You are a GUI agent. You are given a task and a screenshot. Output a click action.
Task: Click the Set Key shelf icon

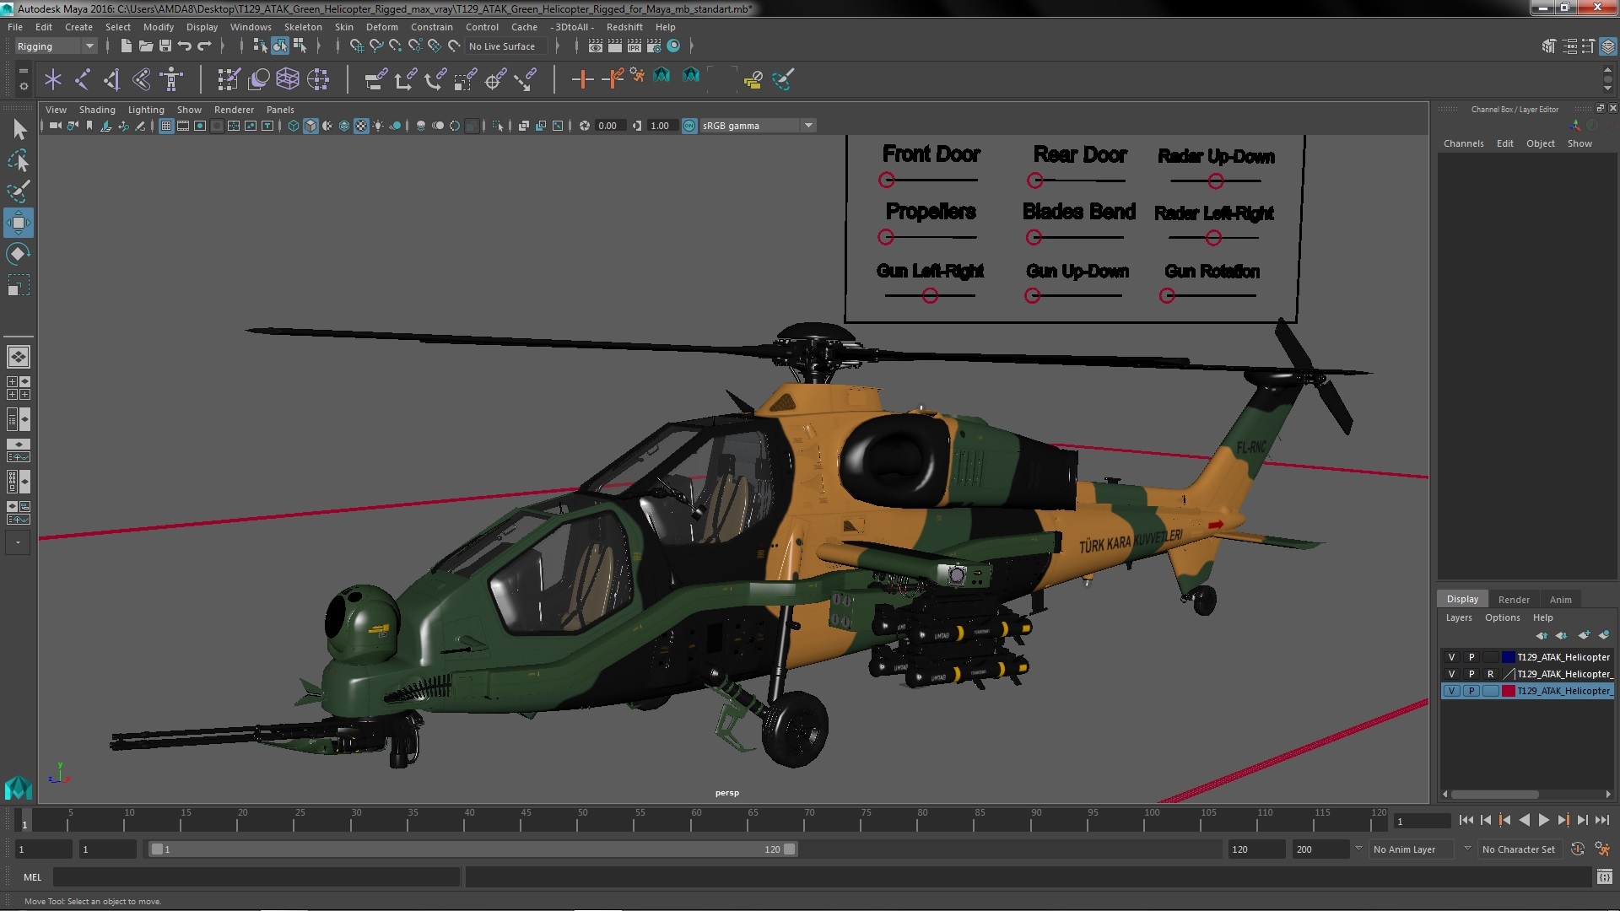(582, 80)
